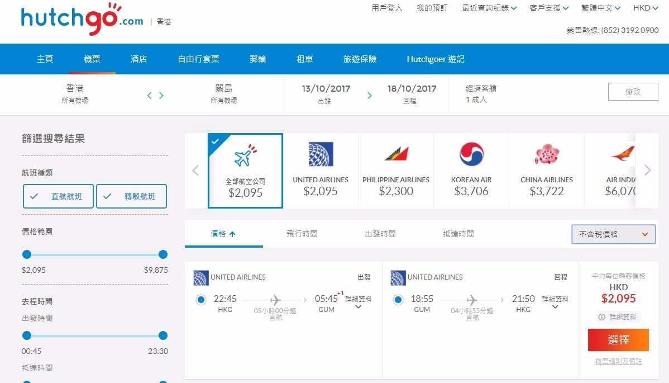
Task: Click the red 選擇 select button
Action: 618,340
